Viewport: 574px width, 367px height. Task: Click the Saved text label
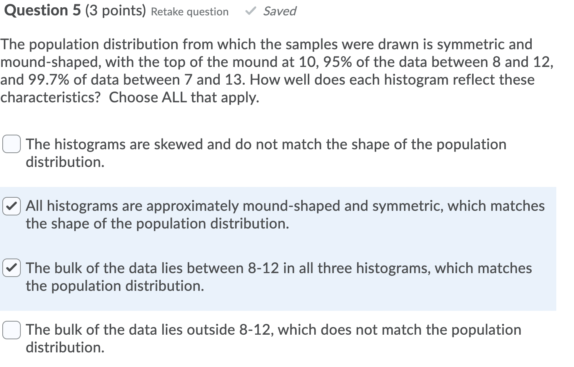point(279,11)
